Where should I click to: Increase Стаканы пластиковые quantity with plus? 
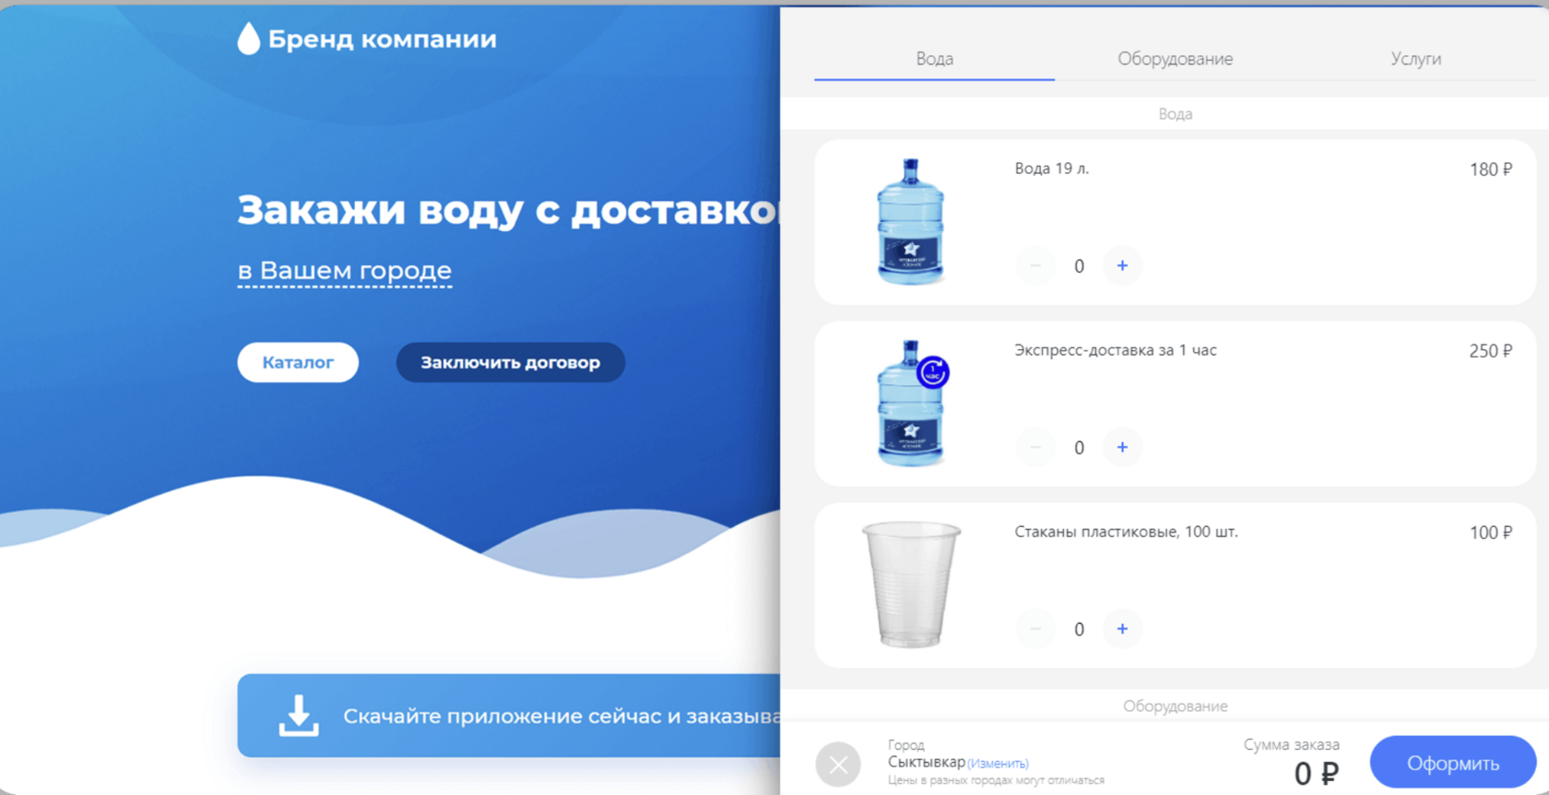[x=1122, y=628]
